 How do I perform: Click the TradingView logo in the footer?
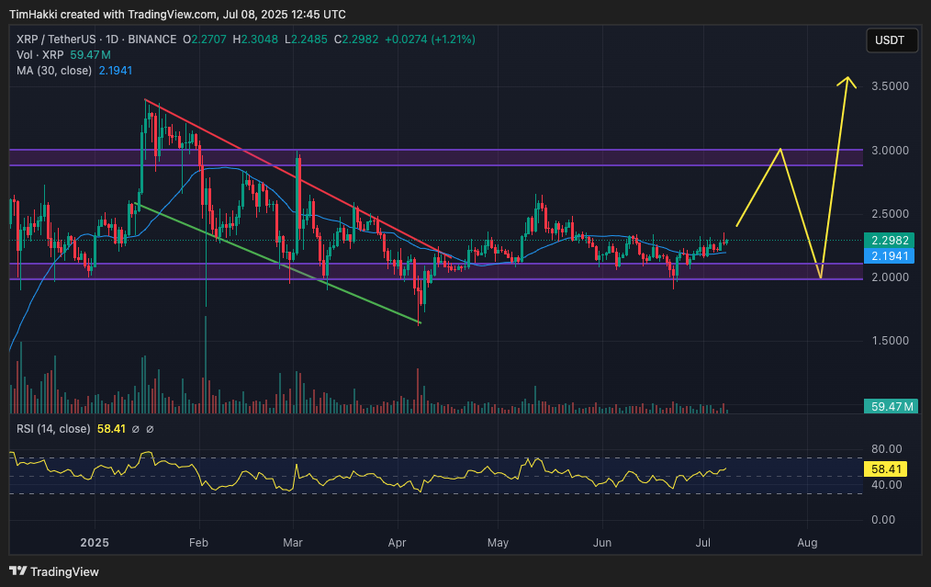53,571
